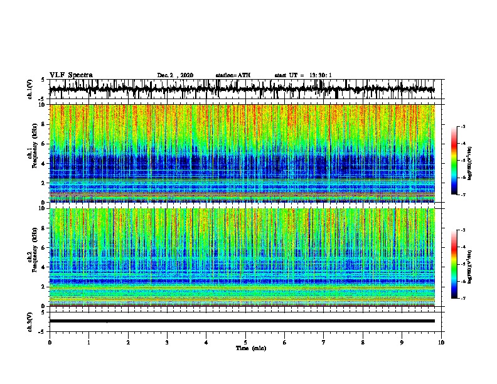Click the "6" kHz tick on ch.2 frequency axis

click(x=44, y=247)
